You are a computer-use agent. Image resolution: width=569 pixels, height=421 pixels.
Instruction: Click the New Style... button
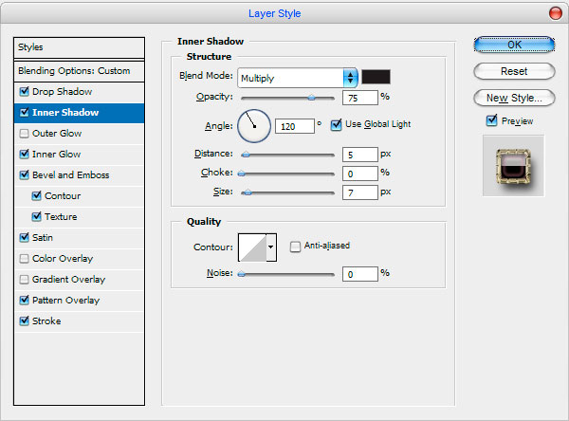(514, 98)
